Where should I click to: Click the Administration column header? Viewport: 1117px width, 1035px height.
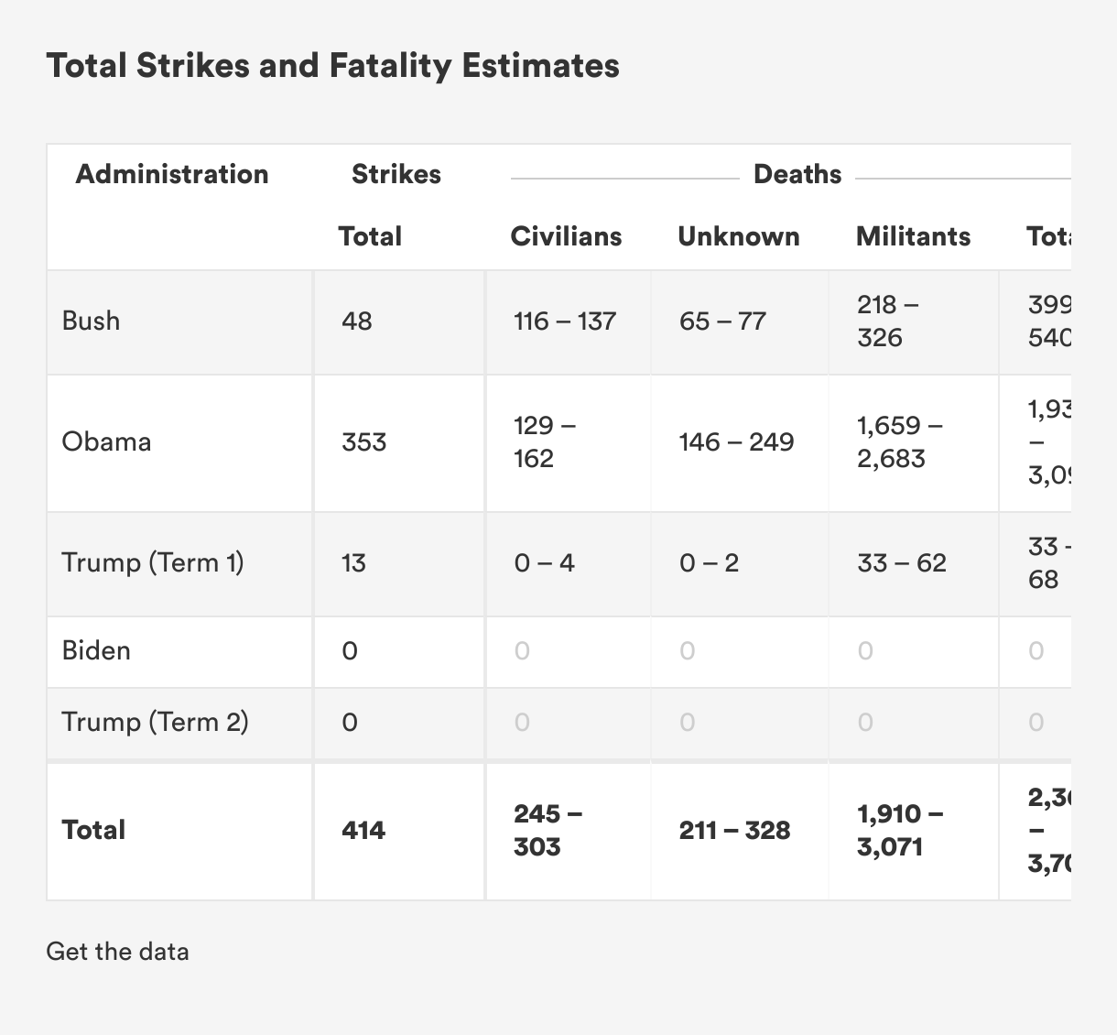coord(172,174)
